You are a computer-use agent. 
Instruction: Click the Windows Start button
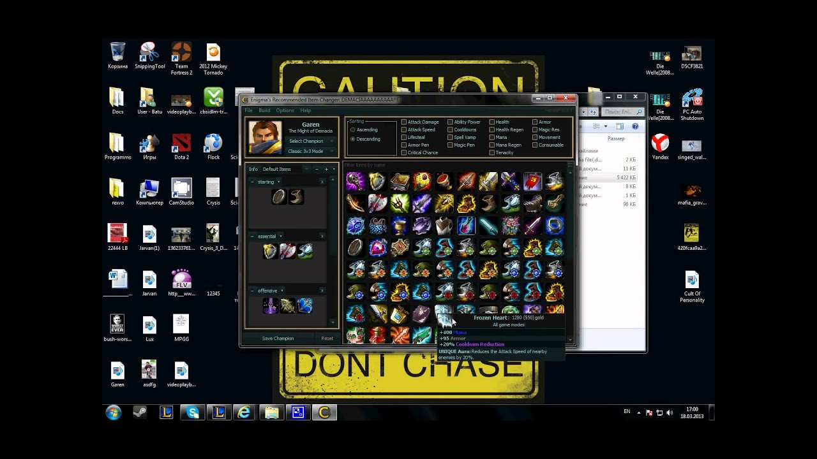[114, 412]
